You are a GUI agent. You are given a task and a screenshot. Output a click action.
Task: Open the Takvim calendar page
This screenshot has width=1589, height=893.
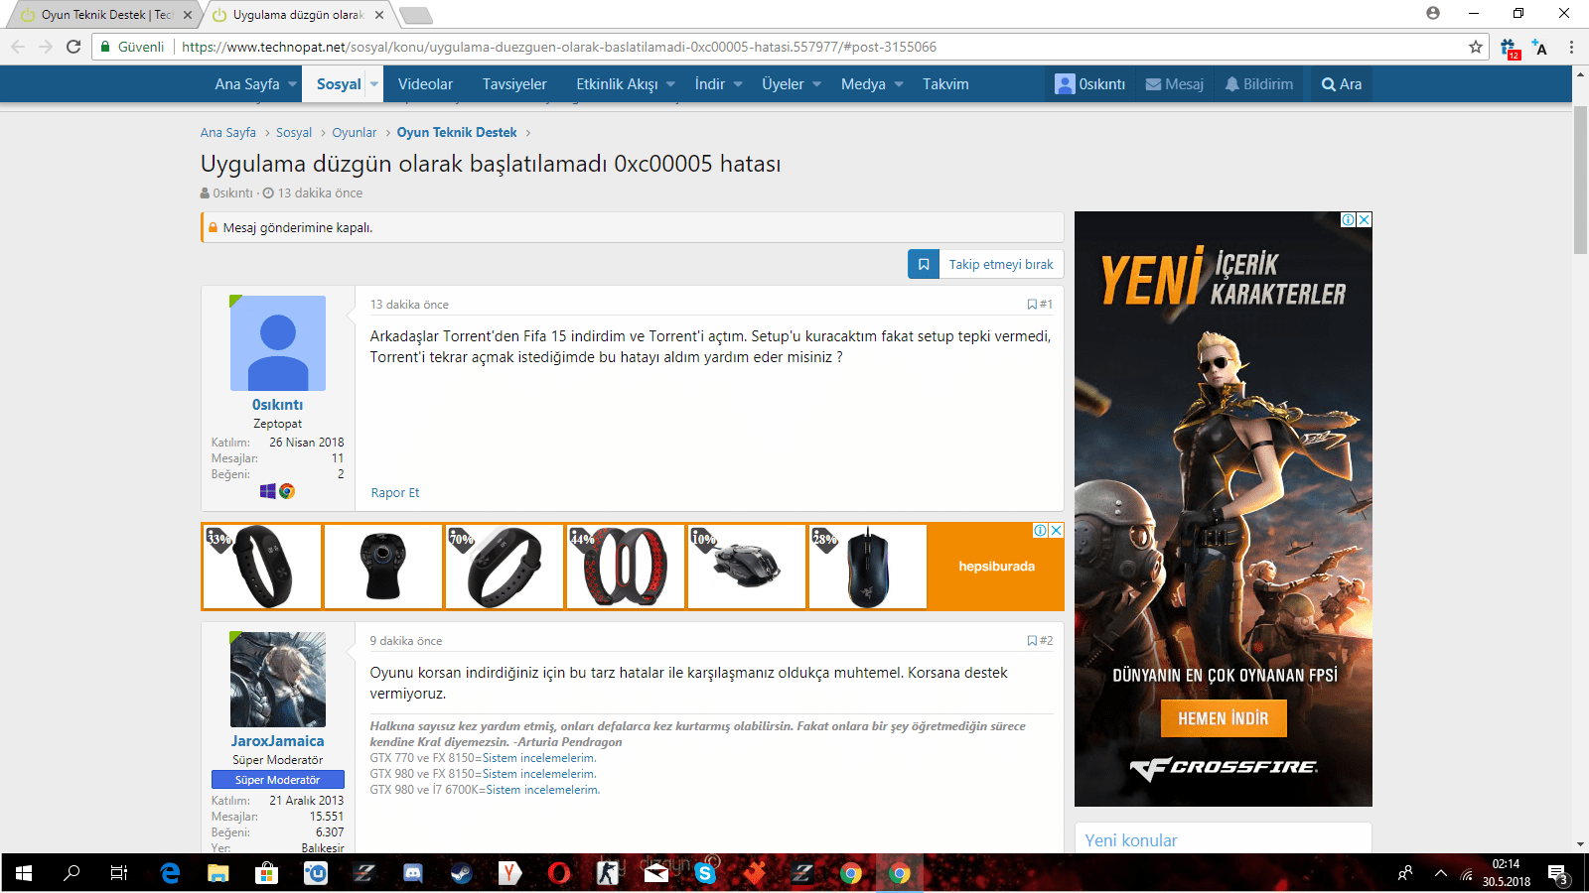(x=945, y=84)
